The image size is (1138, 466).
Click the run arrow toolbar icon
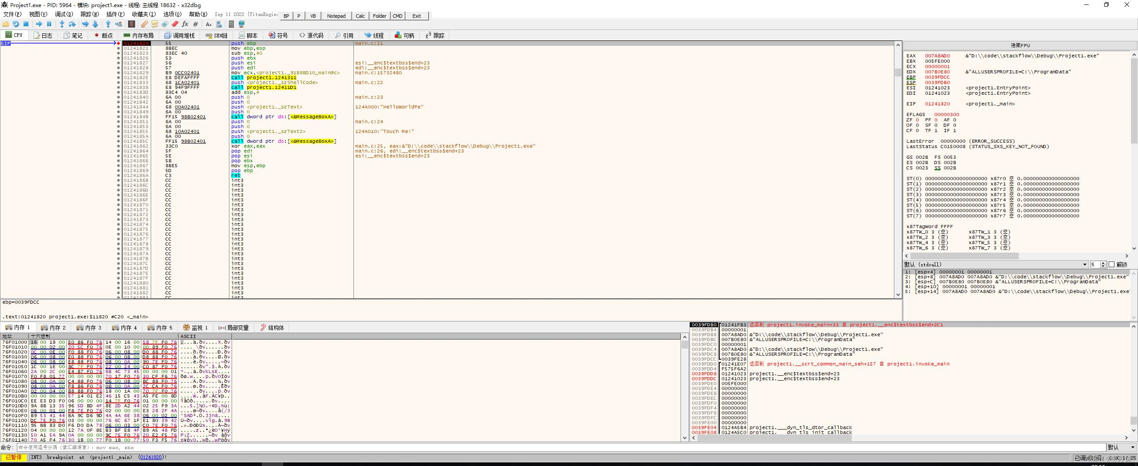coord(39,24)
